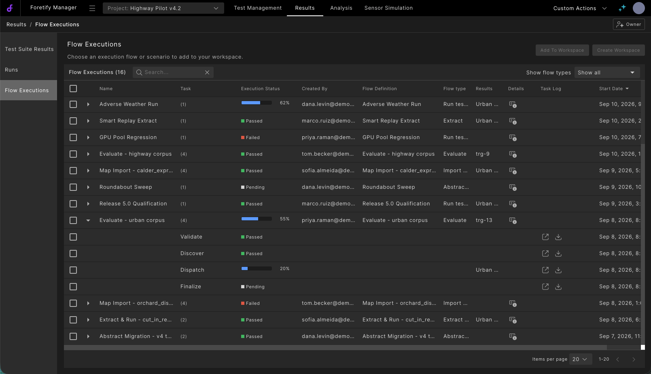
Task: Open the Items per page dropdown
Action: [x=581, y=359]
